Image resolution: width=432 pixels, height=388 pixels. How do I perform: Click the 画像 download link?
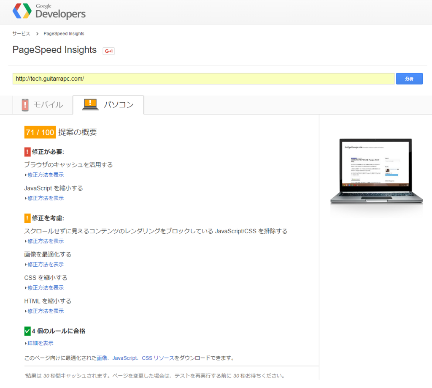point(102,358)
